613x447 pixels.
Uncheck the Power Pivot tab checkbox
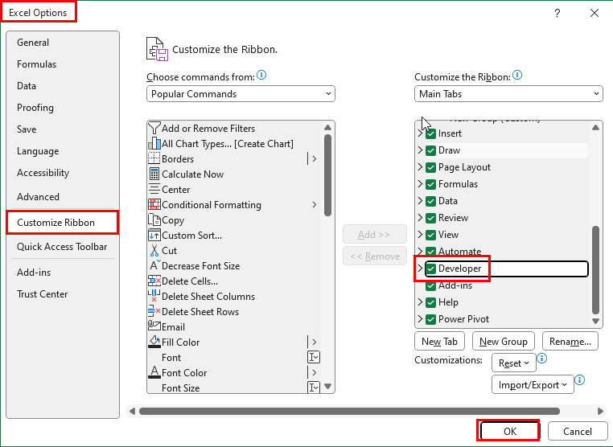[x=431, y=319]
